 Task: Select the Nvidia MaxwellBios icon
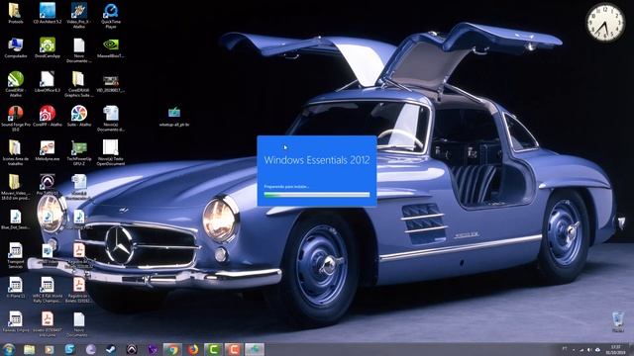pyautogui.click(x=110, y=47)
